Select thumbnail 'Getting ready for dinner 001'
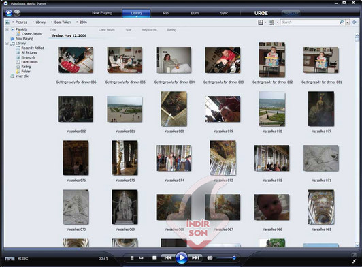Screen dimensions: 362x267 [321, 60]
